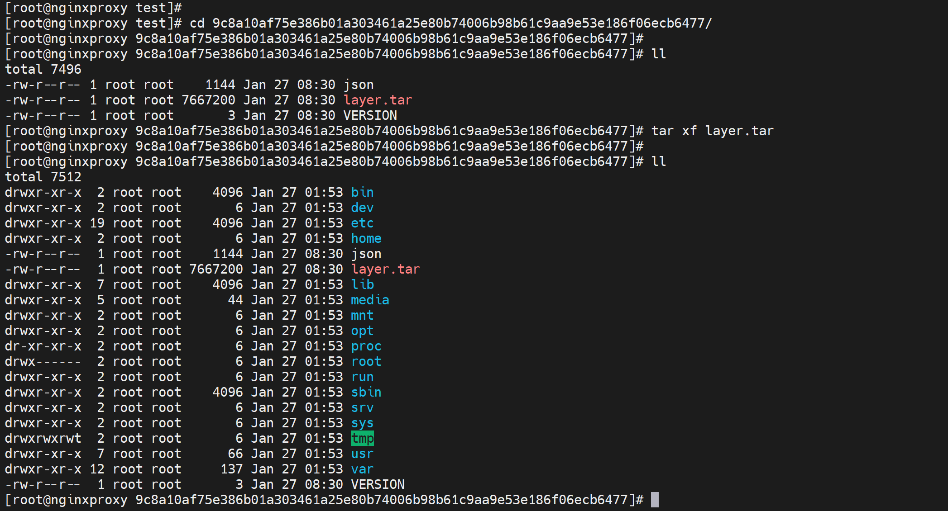
Task: Click the sbin directory name
Action: click(x=366, y=392)
